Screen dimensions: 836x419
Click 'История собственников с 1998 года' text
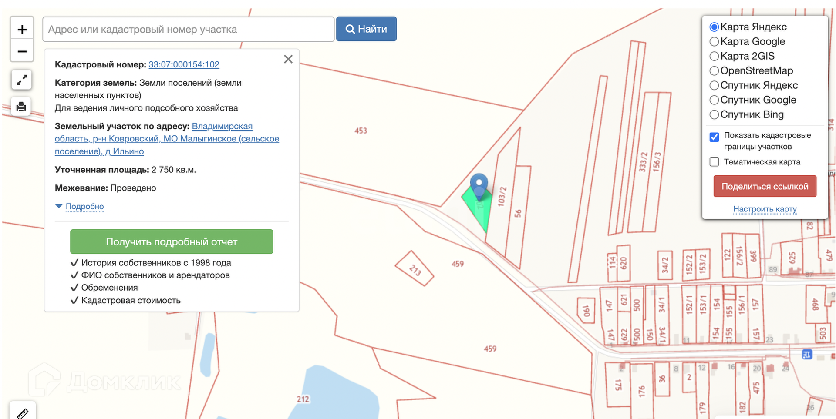tap(156, 263)
